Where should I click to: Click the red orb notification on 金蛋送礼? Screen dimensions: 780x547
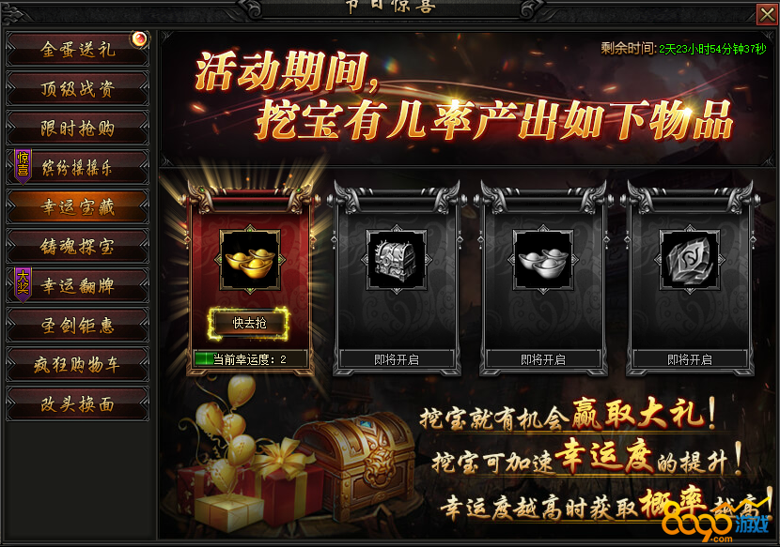[139, 38]
